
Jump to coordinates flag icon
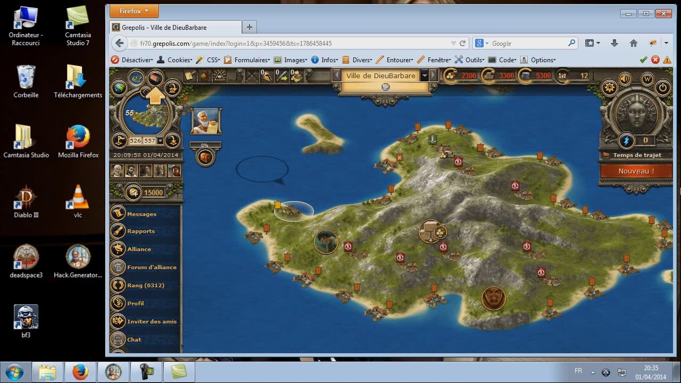(x=120, y=140)
